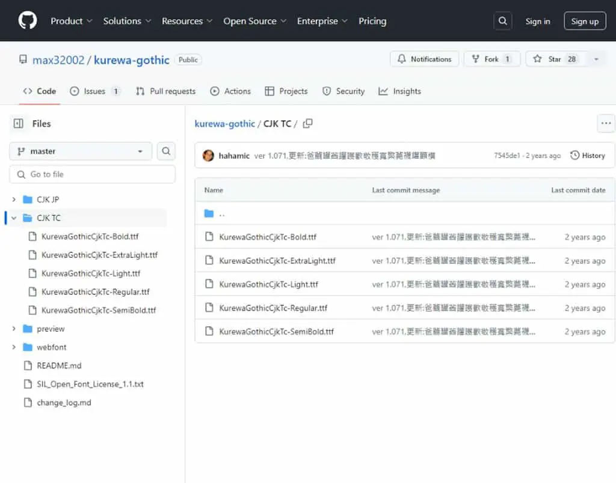
Task: Click the GitHub logo icon
Action: pyautogui.click(x=28, y=20)
